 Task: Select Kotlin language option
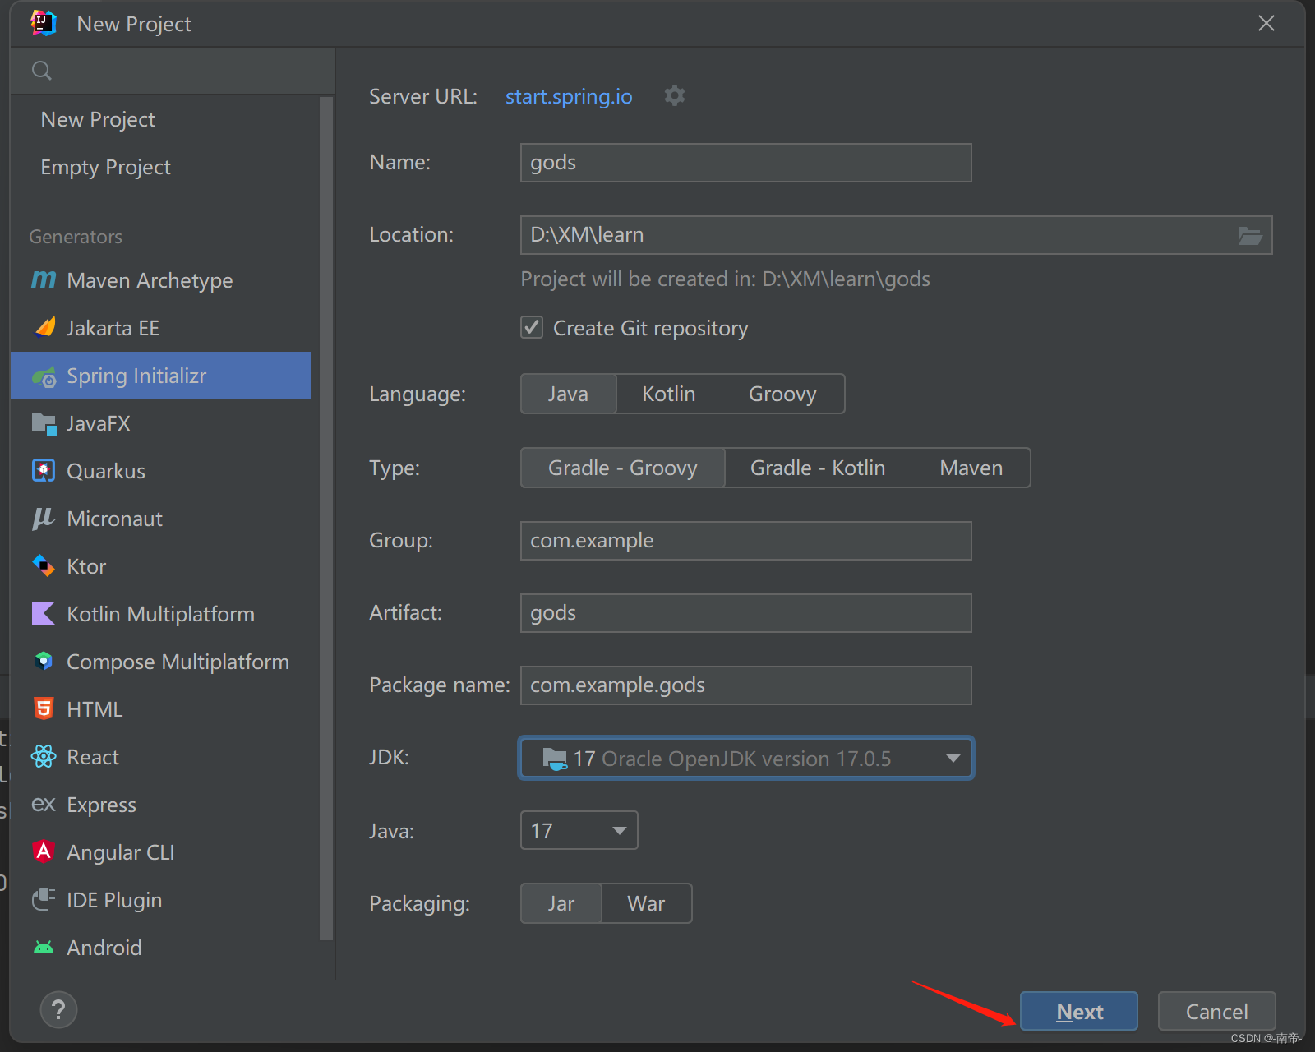coord(669,394)
